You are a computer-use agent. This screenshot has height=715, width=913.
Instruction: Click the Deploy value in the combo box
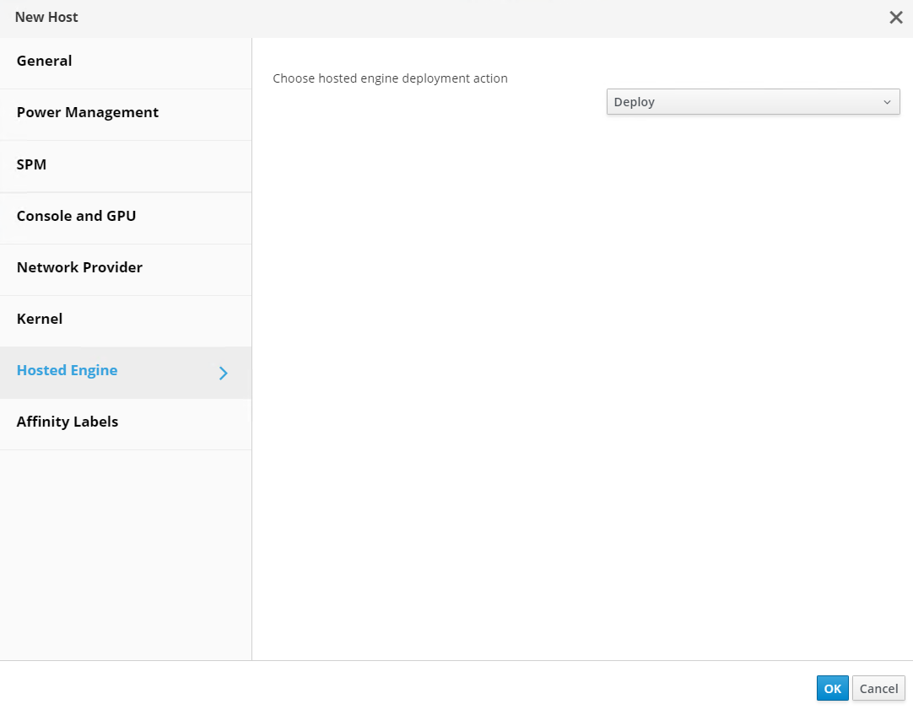[x=635, y=102]
